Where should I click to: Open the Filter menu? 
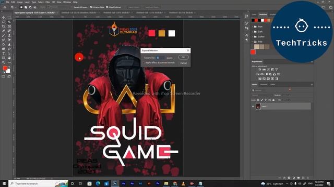47,2
